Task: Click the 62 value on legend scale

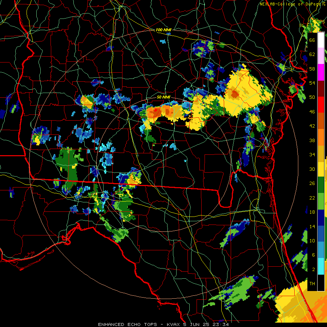Action: 312,54
